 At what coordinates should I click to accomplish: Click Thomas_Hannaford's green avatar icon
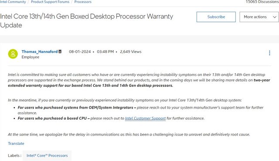click(x=13, y=54)
